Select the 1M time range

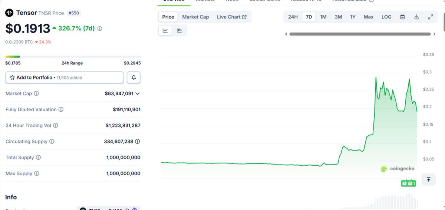[323, 17]
